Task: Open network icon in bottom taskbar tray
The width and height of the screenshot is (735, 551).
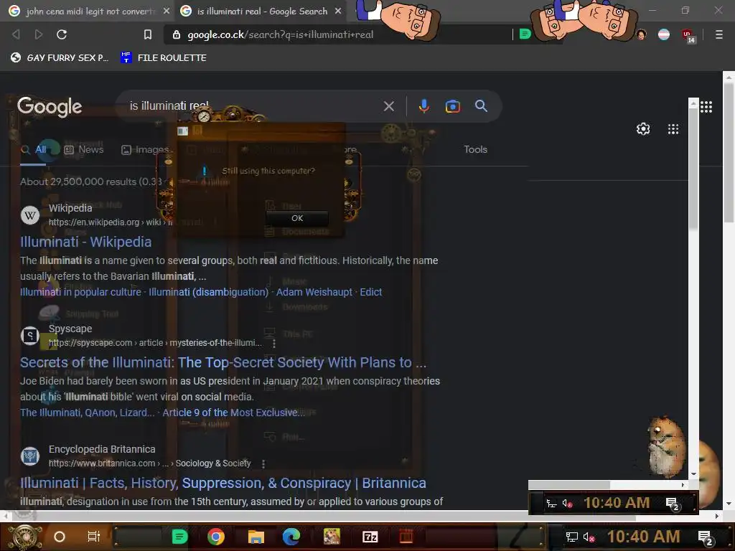Action: click(571, 537)
